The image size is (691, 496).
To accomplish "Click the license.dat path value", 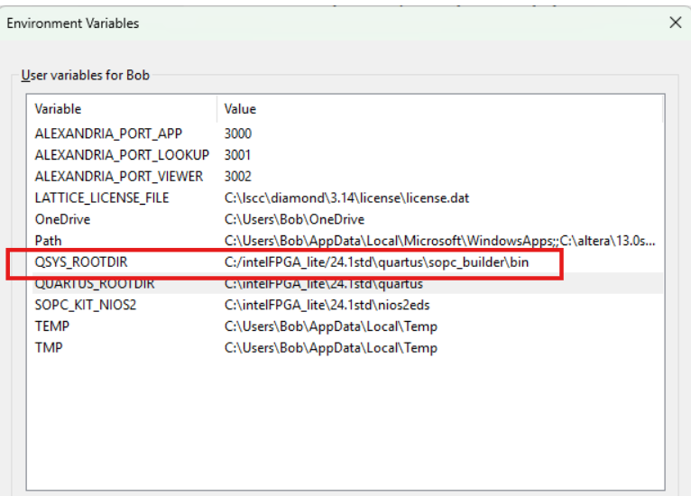I will (x=346, y=198).
